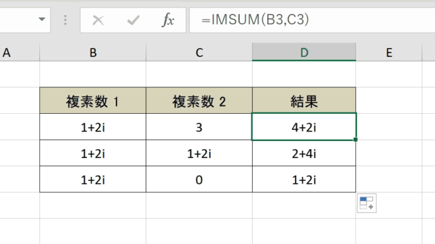Select result cell showing 4+2i
The width and height of the screenshot is (435, 244).
pos(304,127)
